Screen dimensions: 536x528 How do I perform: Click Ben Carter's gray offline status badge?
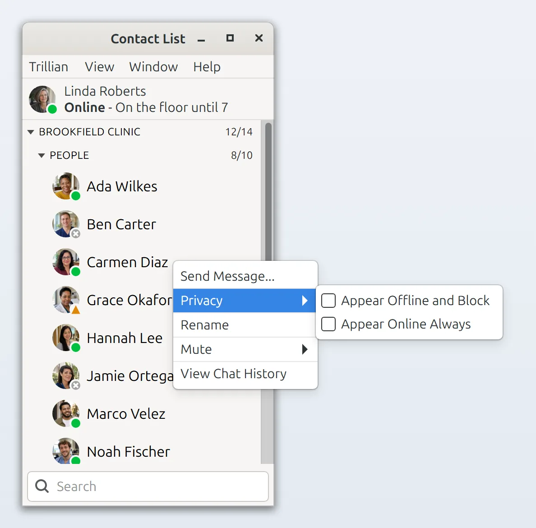pyautogui.click(x=75, y=234)
